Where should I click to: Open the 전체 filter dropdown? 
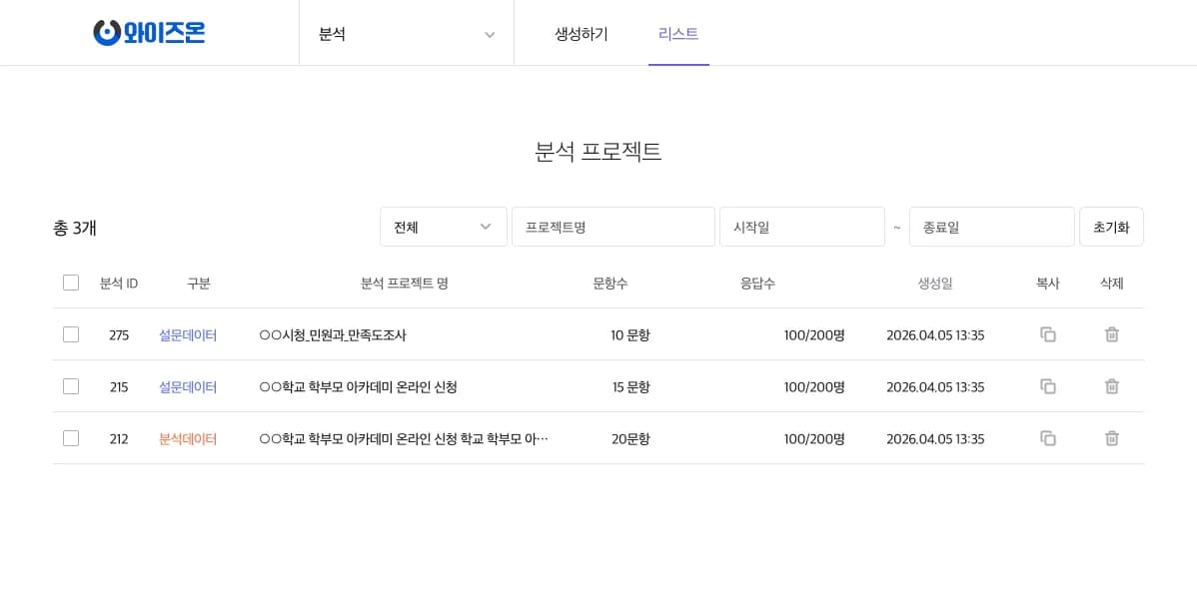point(443,227)
